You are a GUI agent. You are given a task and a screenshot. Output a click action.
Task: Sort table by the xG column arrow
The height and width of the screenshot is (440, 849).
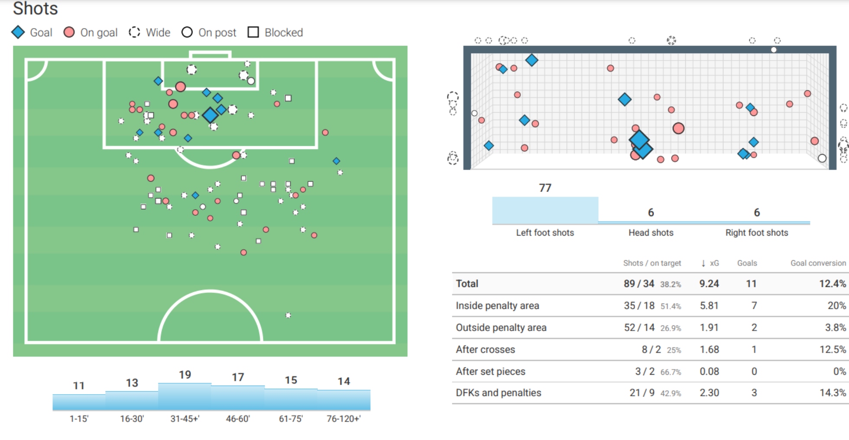703,263
